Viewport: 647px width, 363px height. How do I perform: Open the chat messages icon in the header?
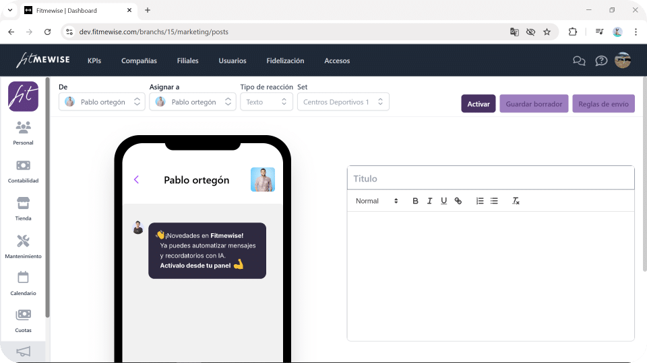tap(579, 61)
